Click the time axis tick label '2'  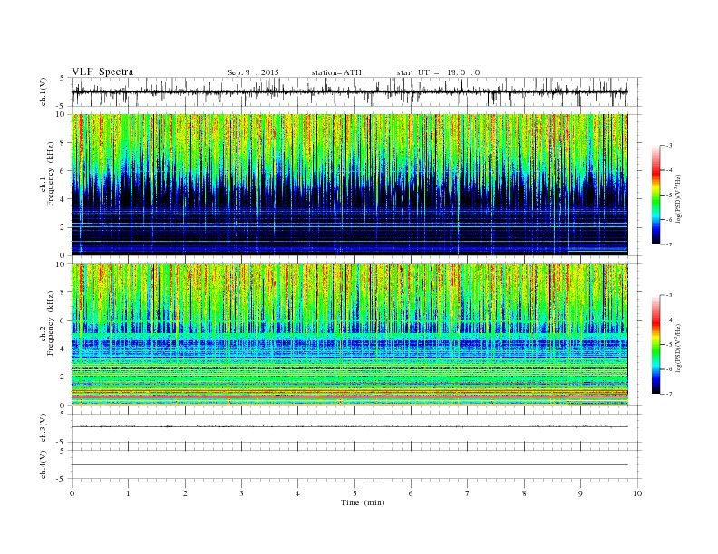(185, 493)
